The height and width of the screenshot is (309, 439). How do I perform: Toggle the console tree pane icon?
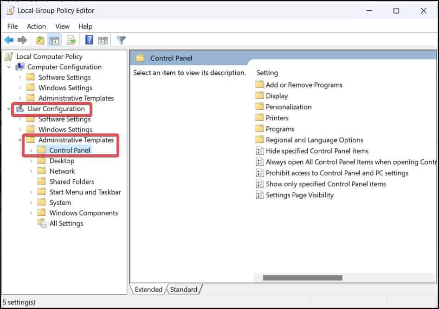54,40
